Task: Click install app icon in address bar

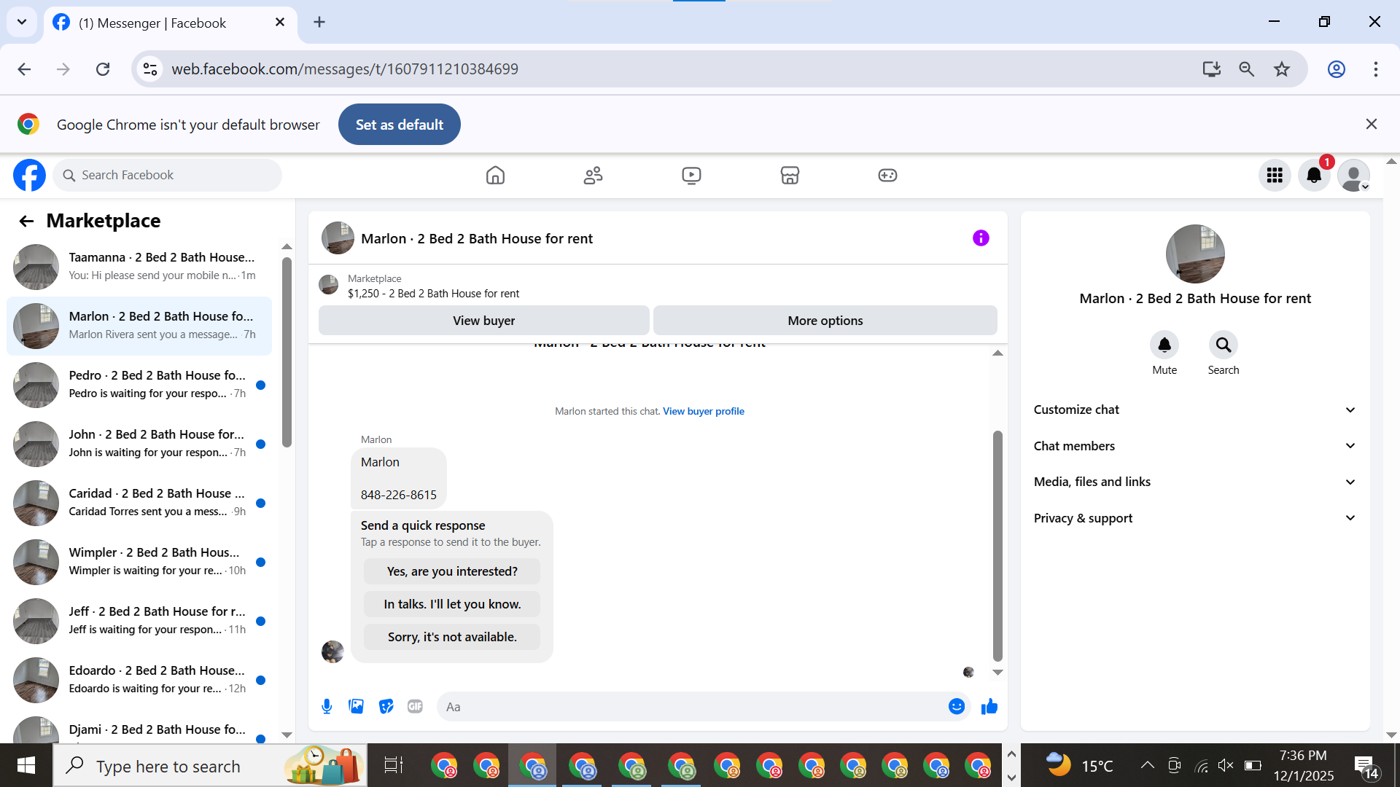Action: point(1211,69)
